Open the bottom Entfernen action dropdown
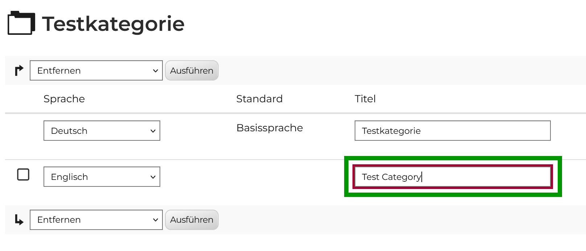Image resolution: width=586 pixels, height=251 pixels. click(x=96, y=220)
